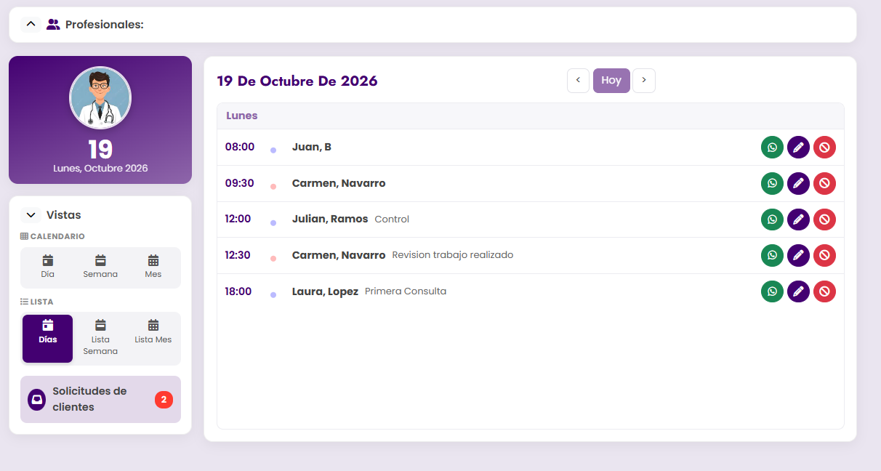881x471 pixels.
Task: Edit the 09:30 Carmen, Navarro appointment
Action: (x=798, y=183)
